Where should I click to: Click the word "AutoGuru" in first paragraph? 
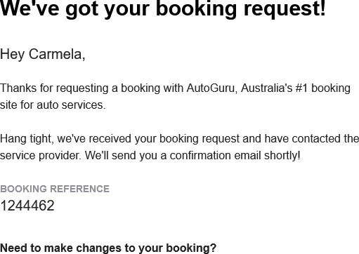(x=211, y=88)
